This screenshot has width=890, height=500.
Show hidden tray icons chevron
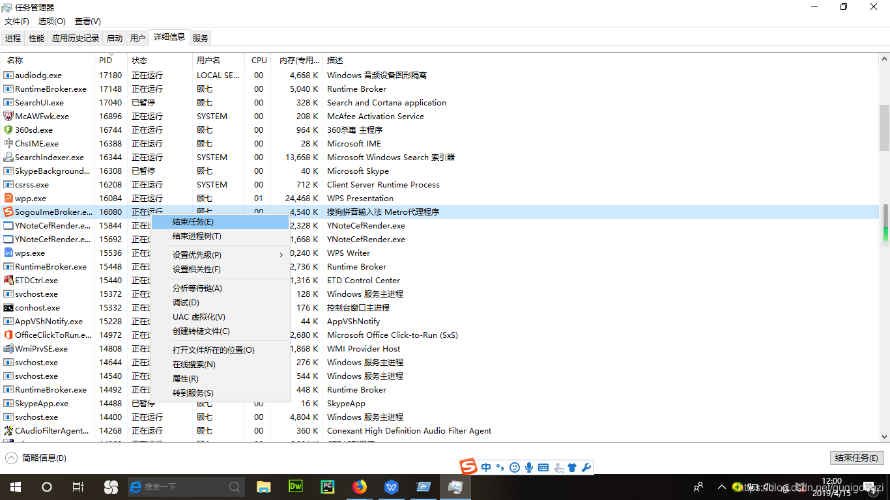[x=721, y=487]
